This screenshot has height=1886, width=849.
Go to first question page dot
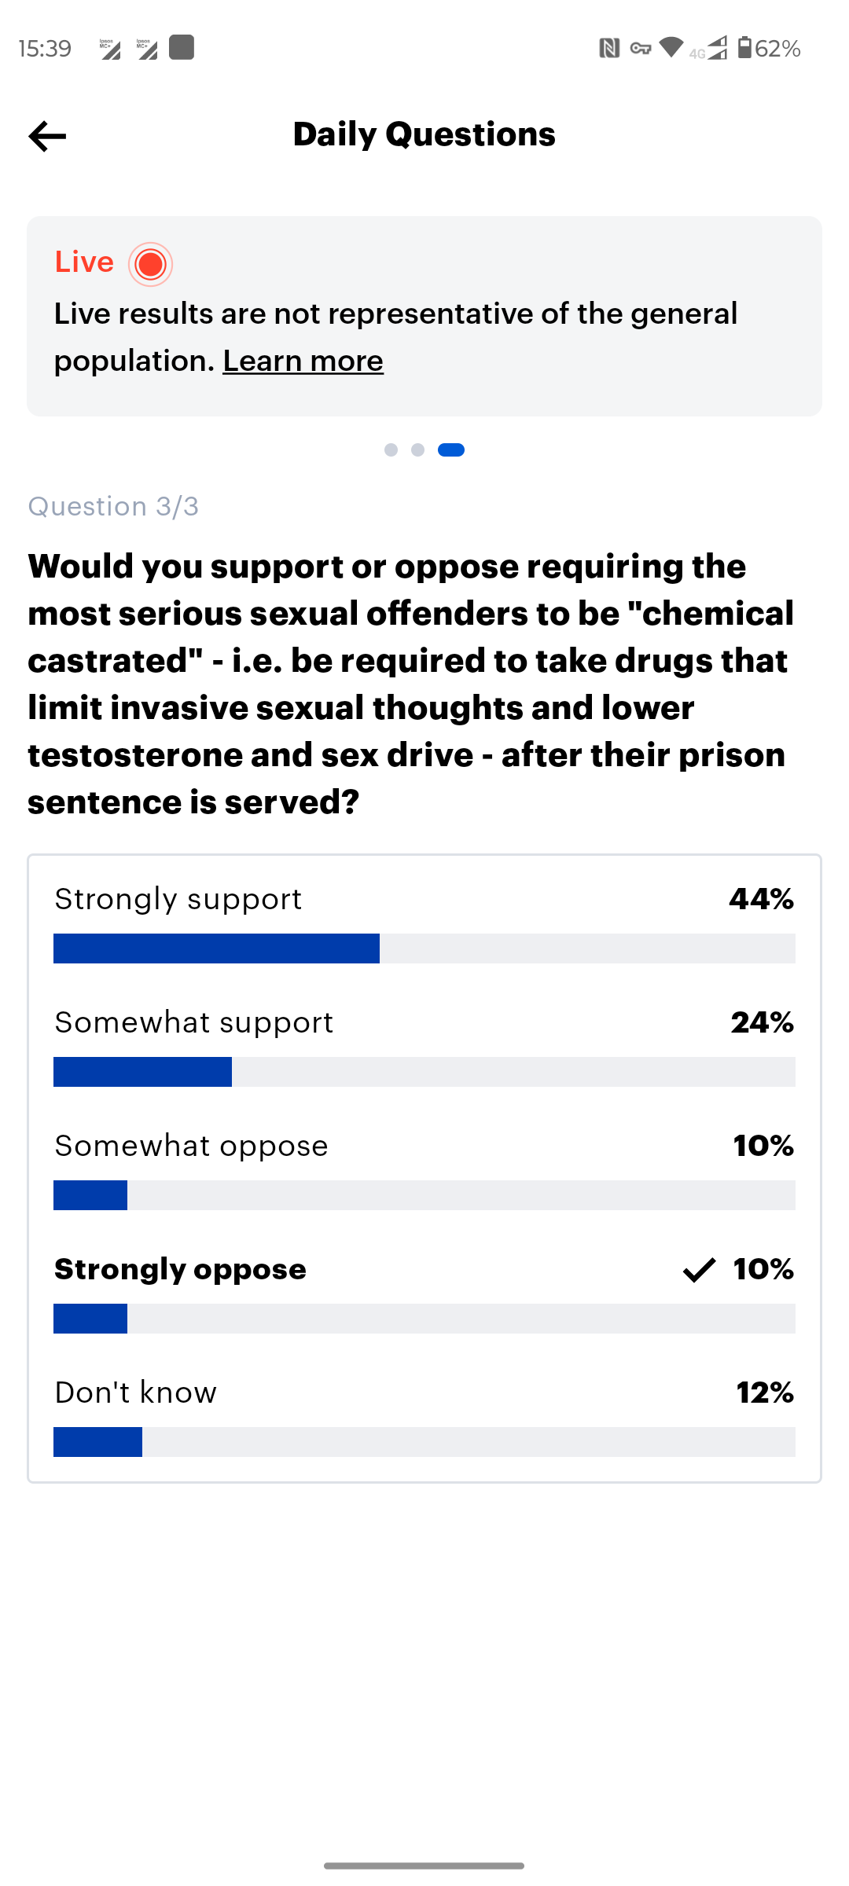[391, 449]
